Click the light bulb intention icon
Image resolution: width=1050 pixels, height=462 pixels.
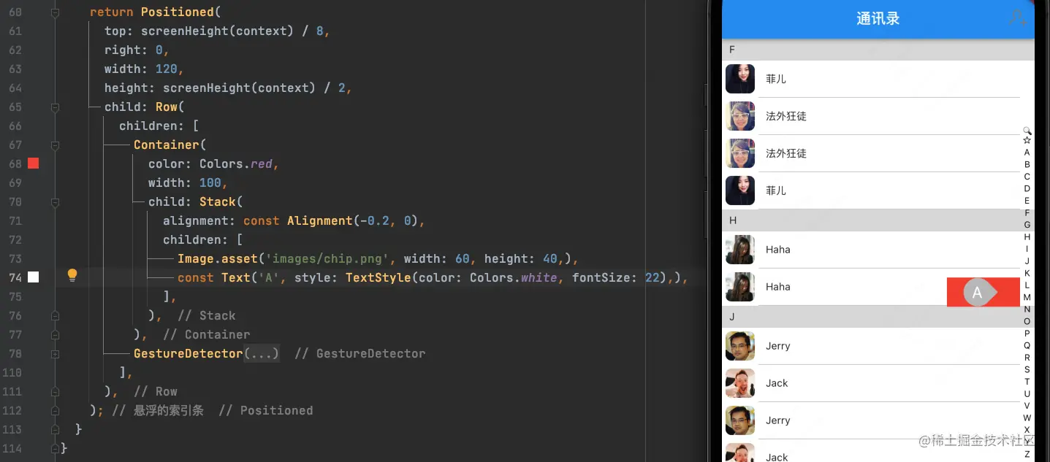tap(72, 275)
